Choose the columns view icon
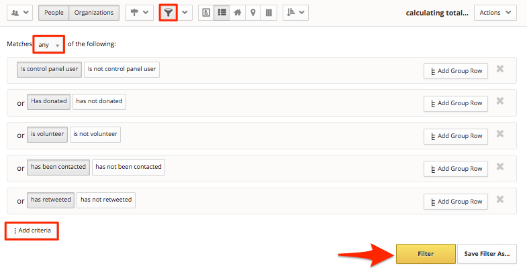Screen dimensions: 527x272 tap(269, 13)
